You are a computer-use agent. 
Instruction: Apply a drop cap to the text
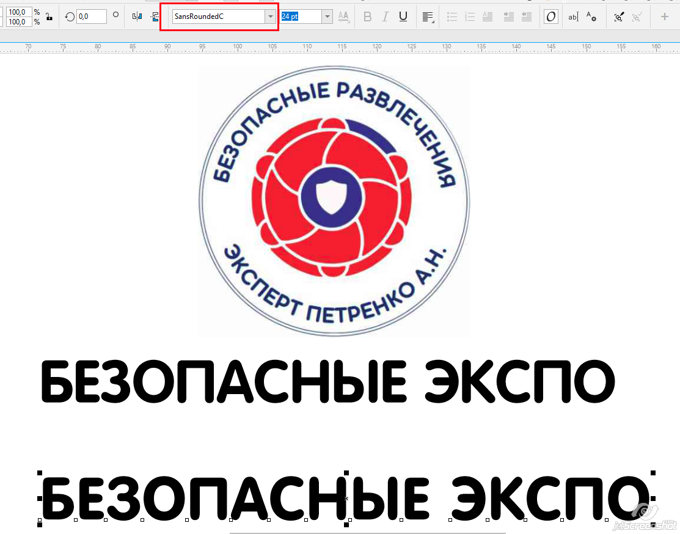point(488,16)
